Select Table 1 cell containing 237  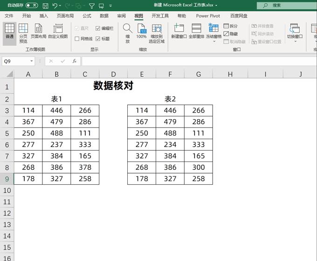click(56, 145)
